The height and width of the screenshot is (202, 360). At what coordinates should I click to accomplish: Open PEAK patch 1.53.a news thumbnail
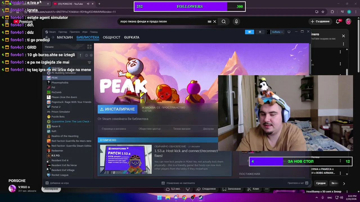[126, 159]
